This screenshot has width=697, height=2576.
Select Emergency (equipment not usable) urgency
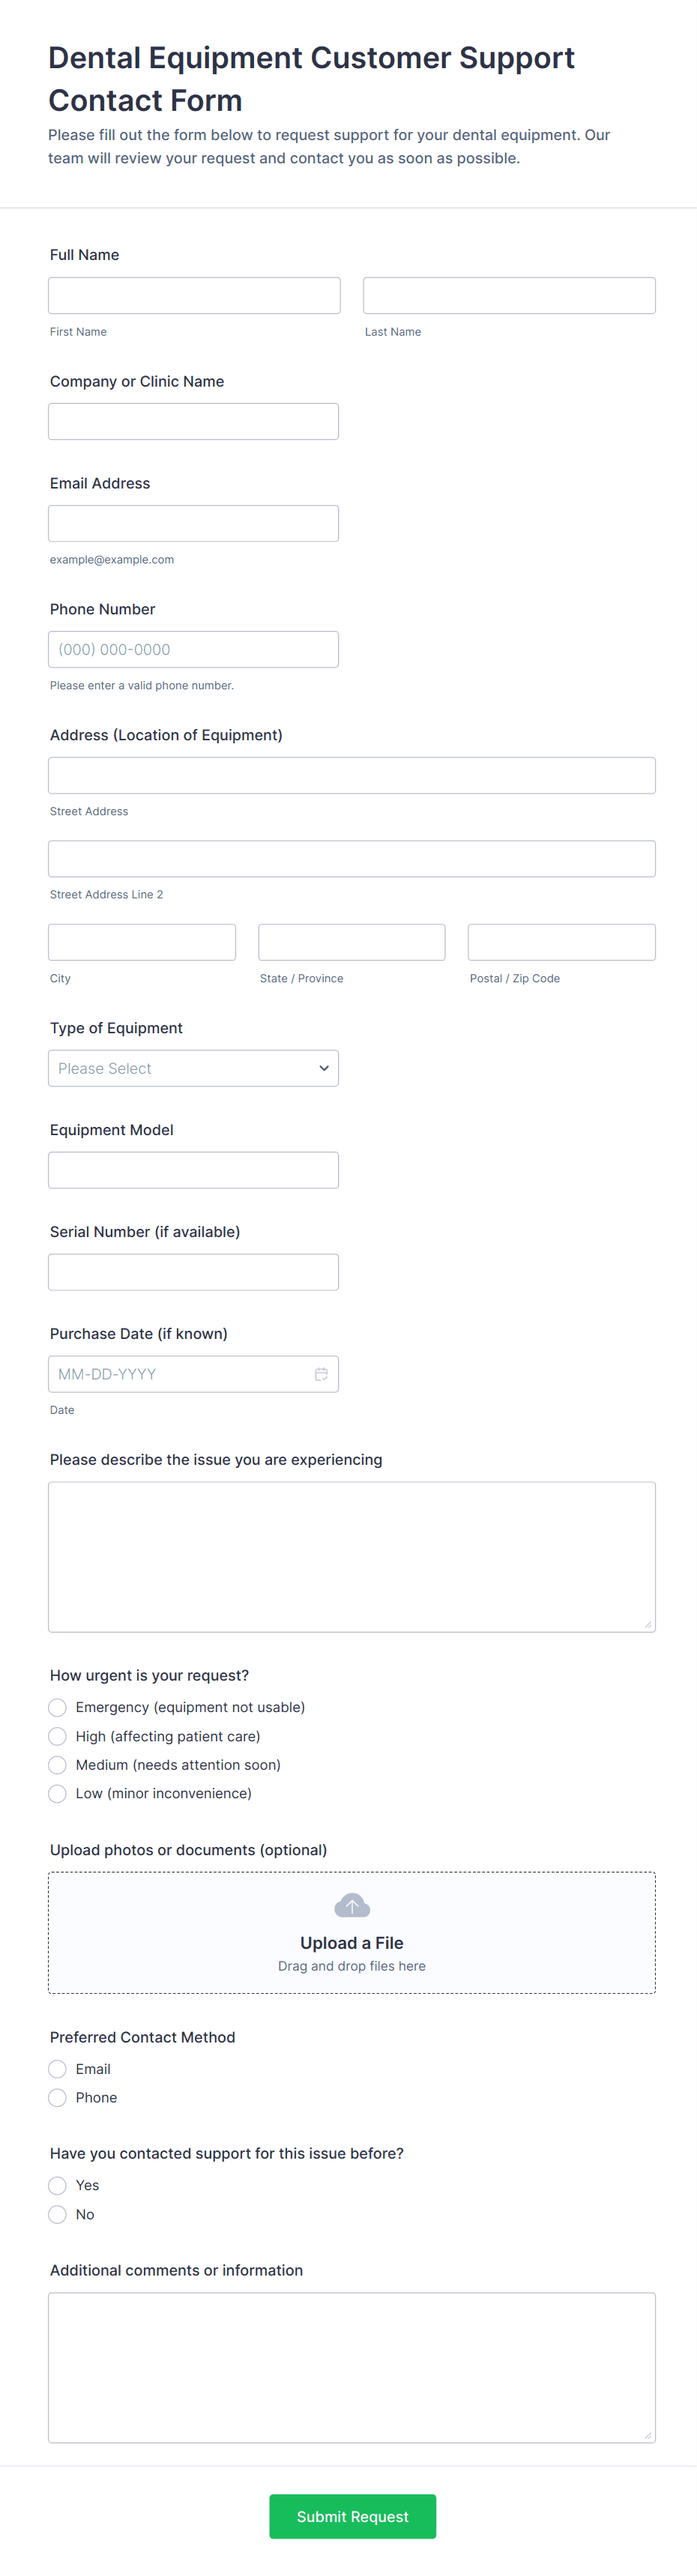58,1707
